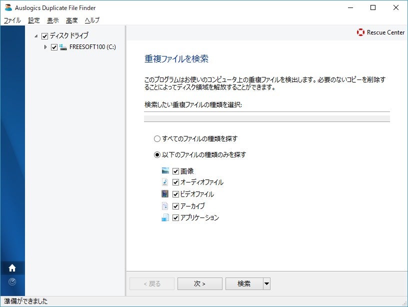
Task: Open the ファイル menu
Action: pyautogui.click(x=12, y=20)
